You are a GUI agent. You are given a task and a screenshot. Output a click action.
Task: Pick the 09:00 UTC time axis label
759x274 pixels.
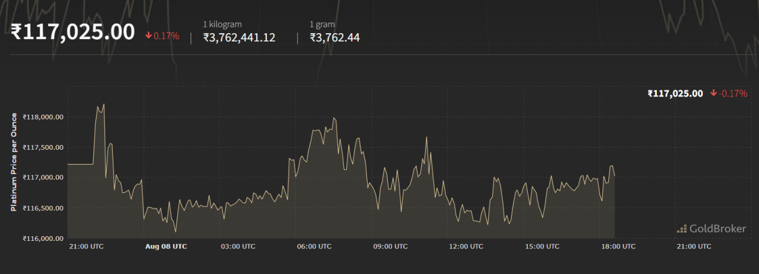pos(390,246)
